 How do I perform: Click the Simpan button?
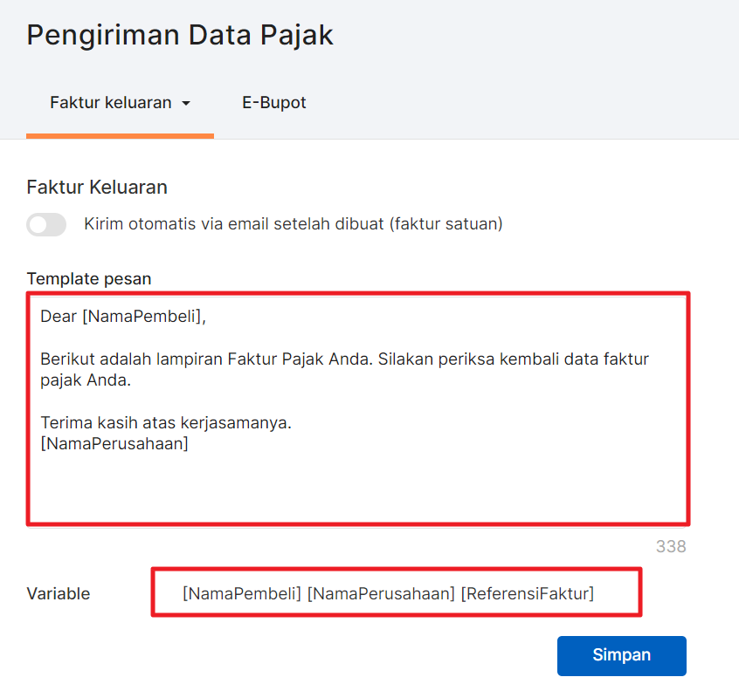(622, 655)
